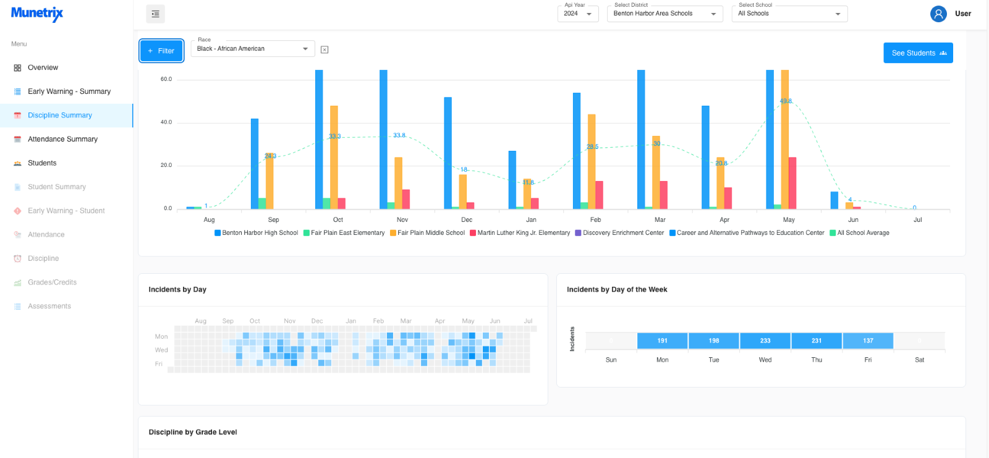Click the 18 December average label
This screenshot has width=989, height=458.
coord(464,169)
